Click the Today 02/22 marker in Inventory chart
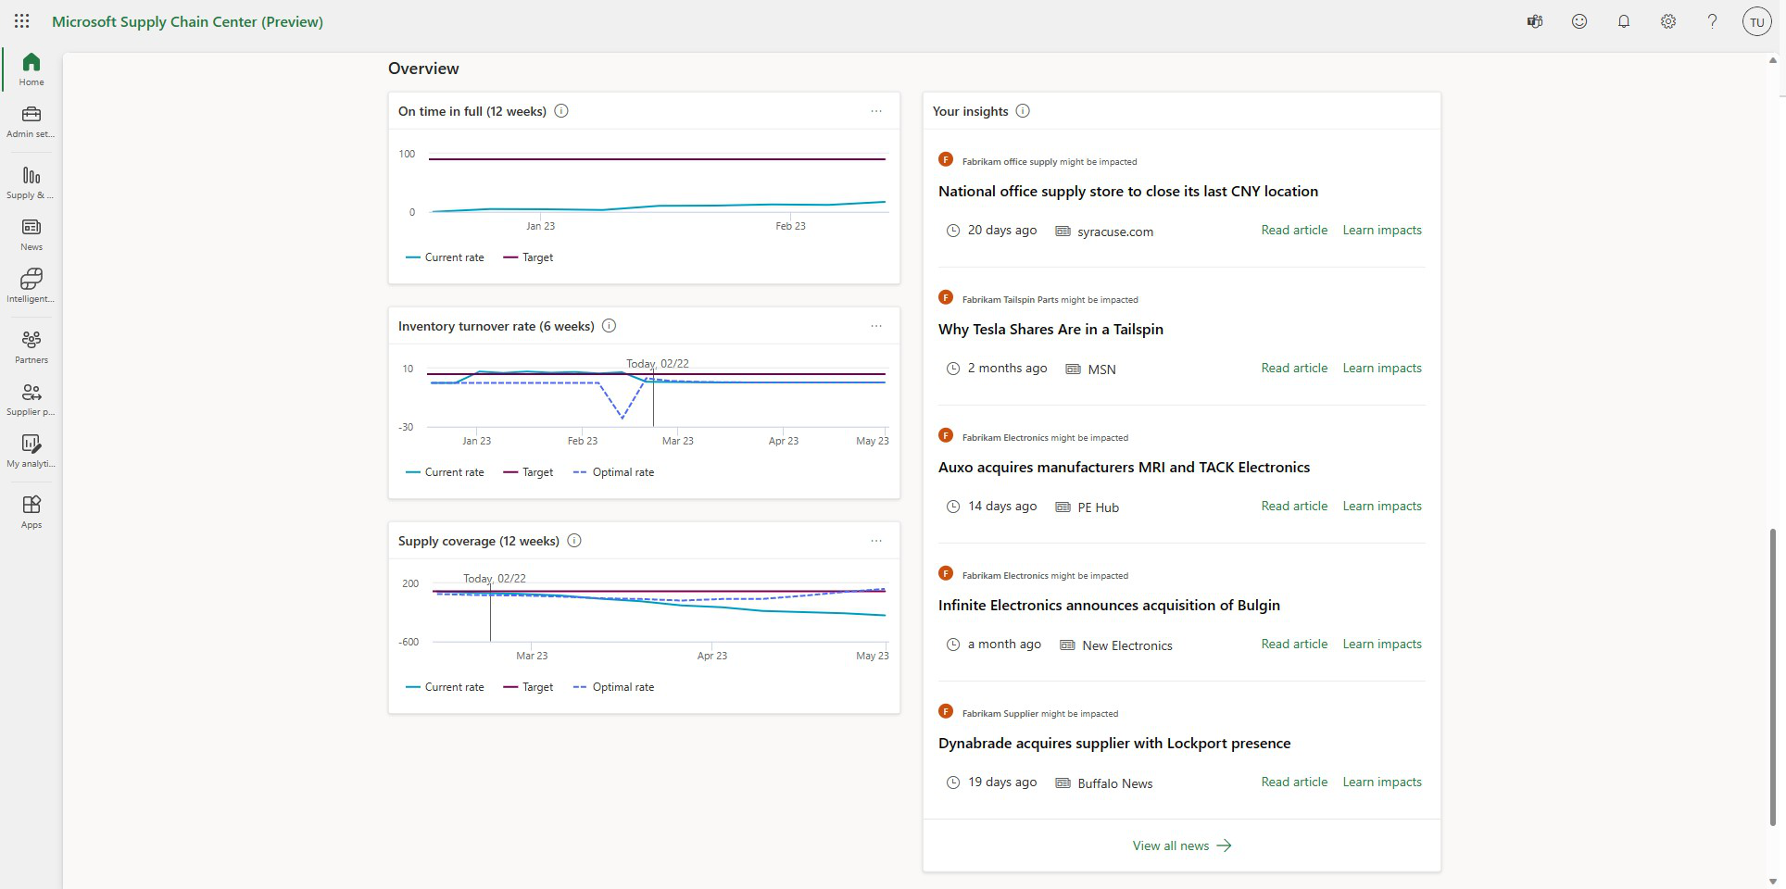 coord(658,364)
